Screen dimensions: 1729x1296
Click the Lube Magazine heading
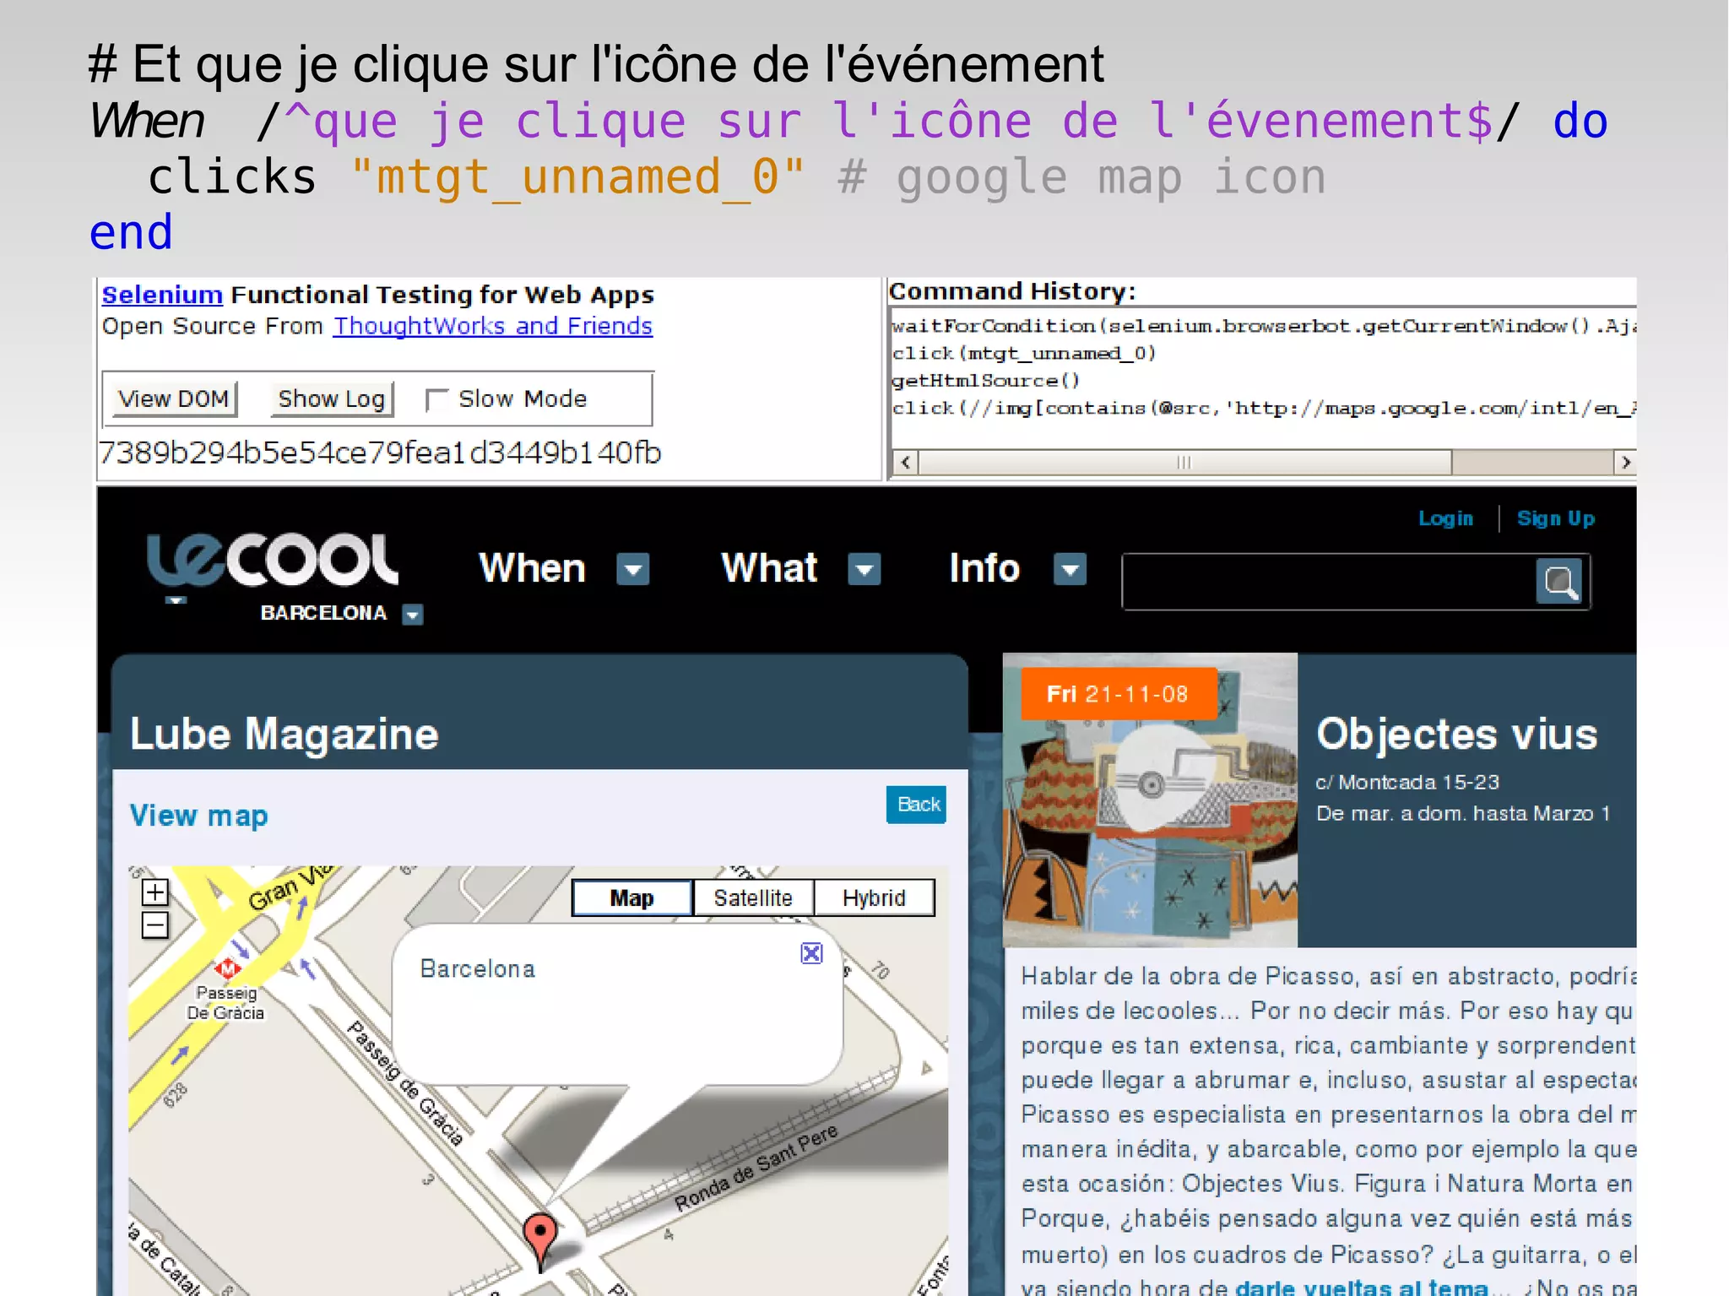(x=285, y=734)
